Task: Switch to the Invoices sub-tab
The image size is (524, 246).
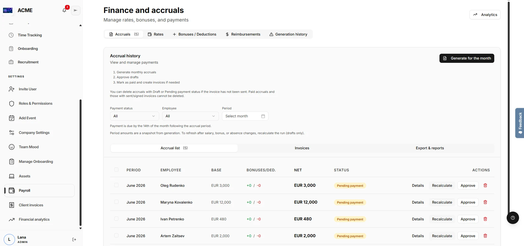Action: point(302,148)
